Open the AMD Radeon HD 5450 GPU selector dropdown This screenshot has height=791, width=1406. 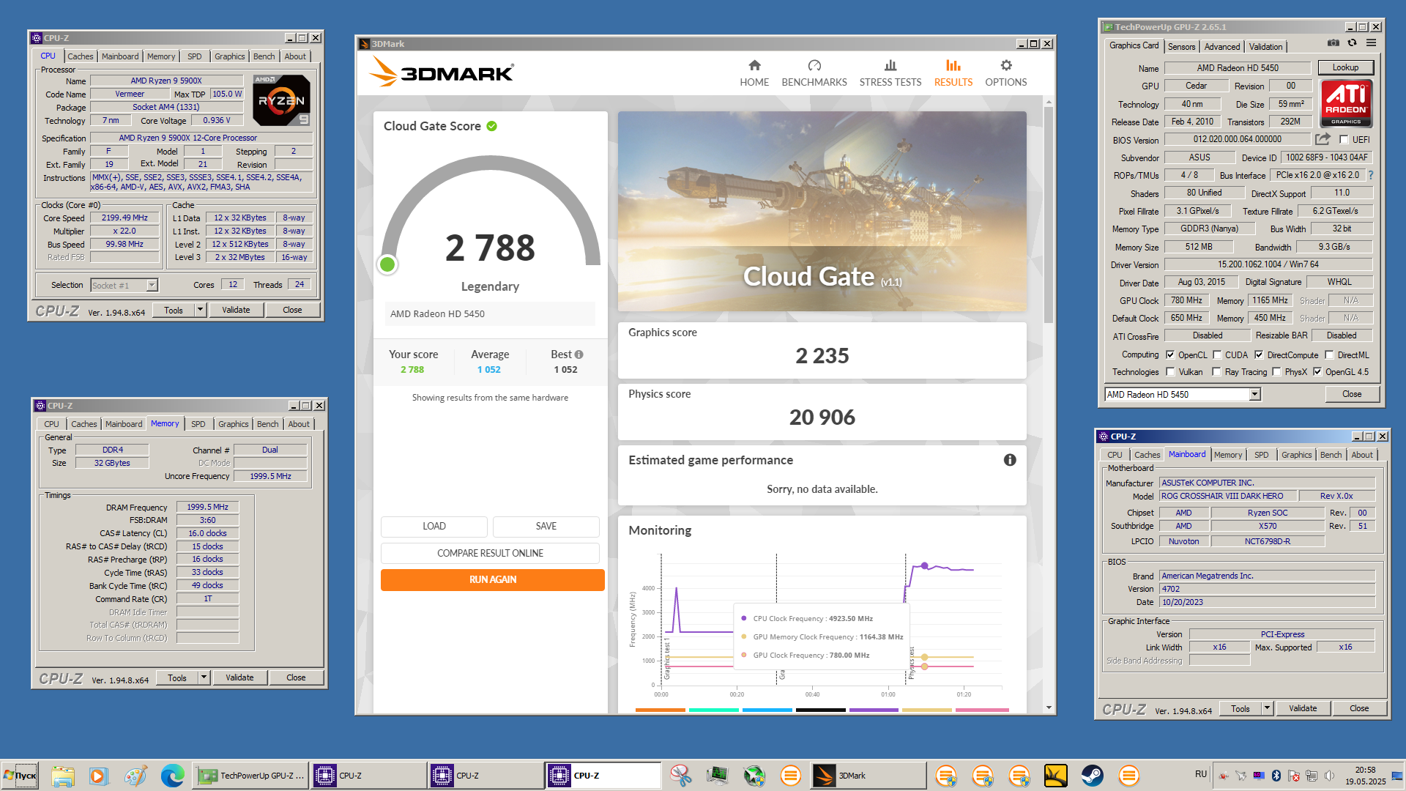[1254, 394]
